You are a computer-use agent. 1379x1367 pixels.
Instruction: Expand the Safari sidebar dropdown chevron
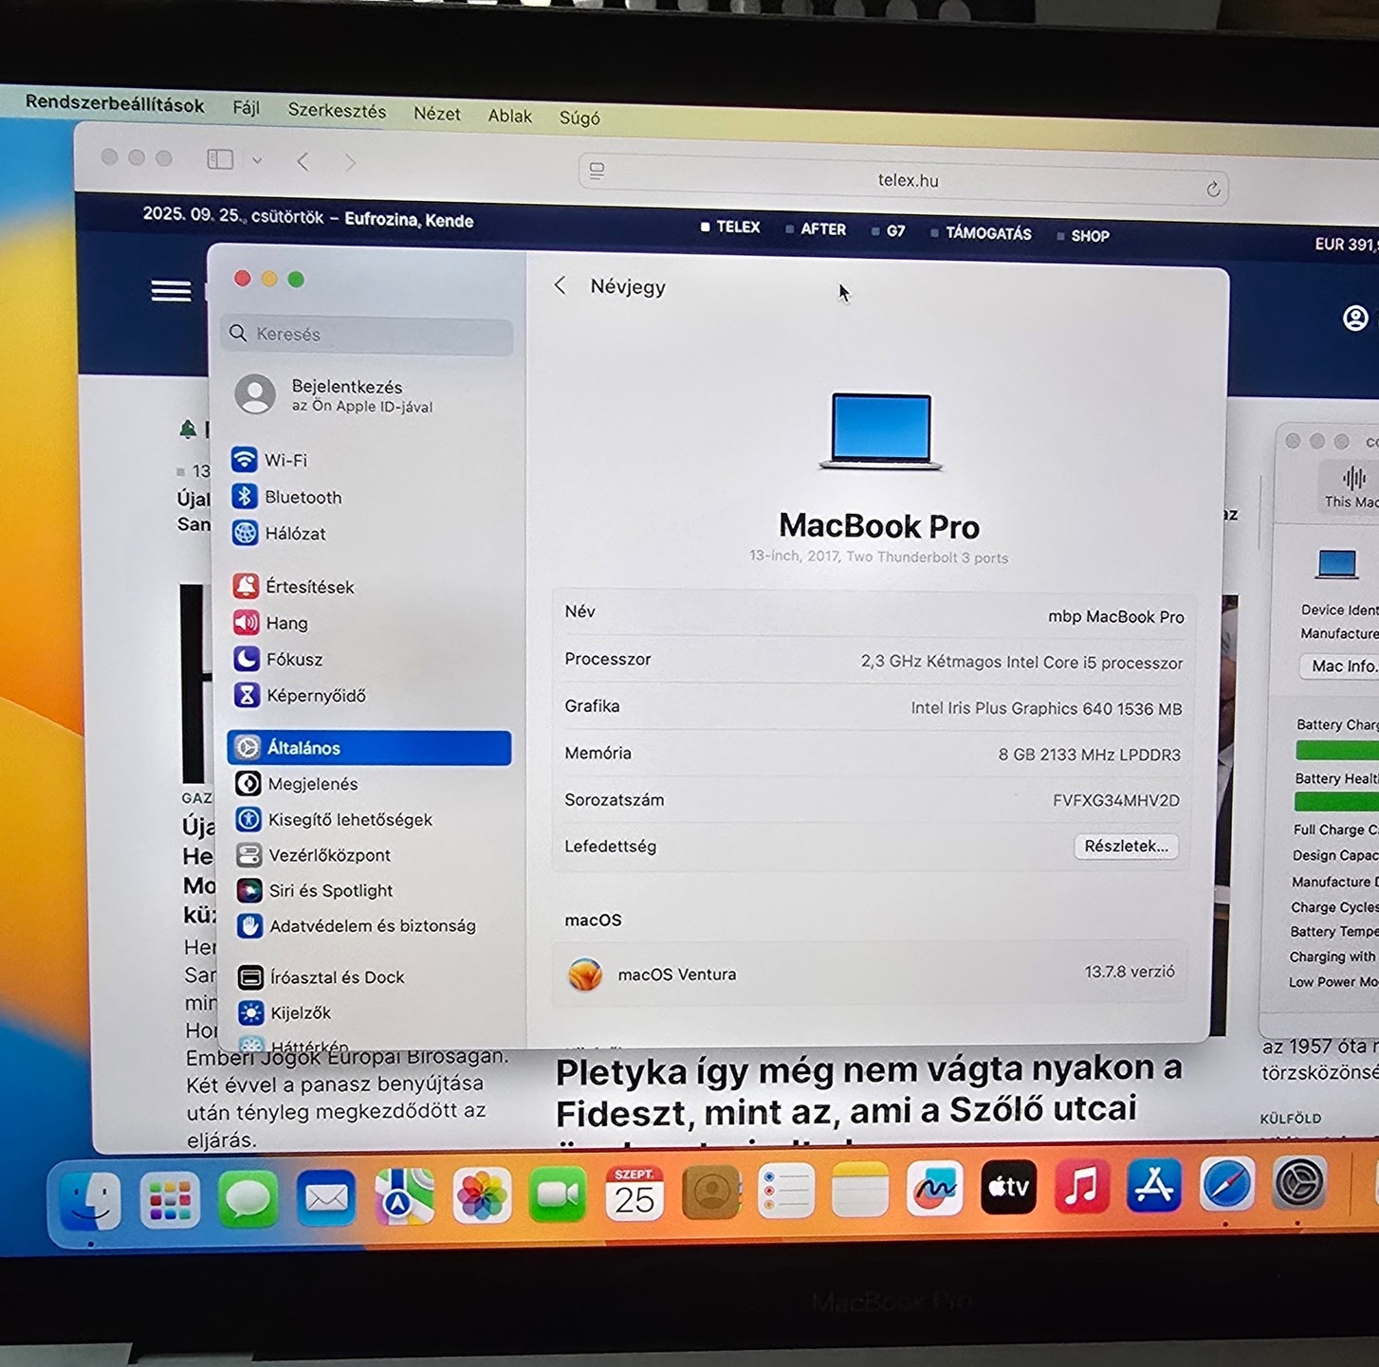pos(257,160)
